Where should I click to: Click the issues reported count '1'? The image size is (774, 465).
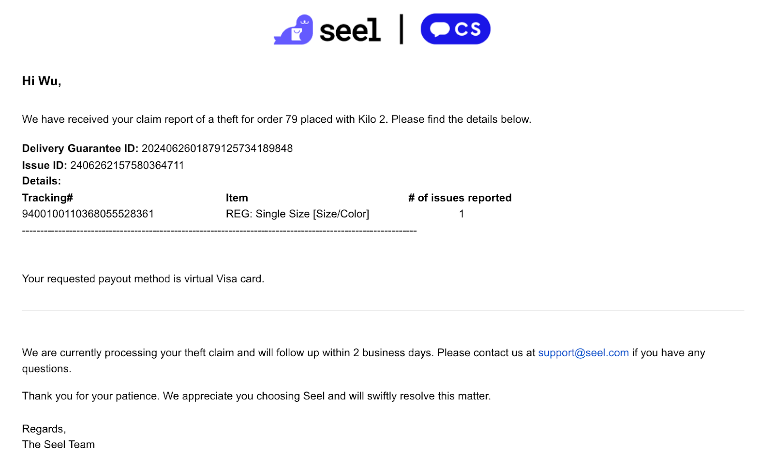(x=461, y=214)
